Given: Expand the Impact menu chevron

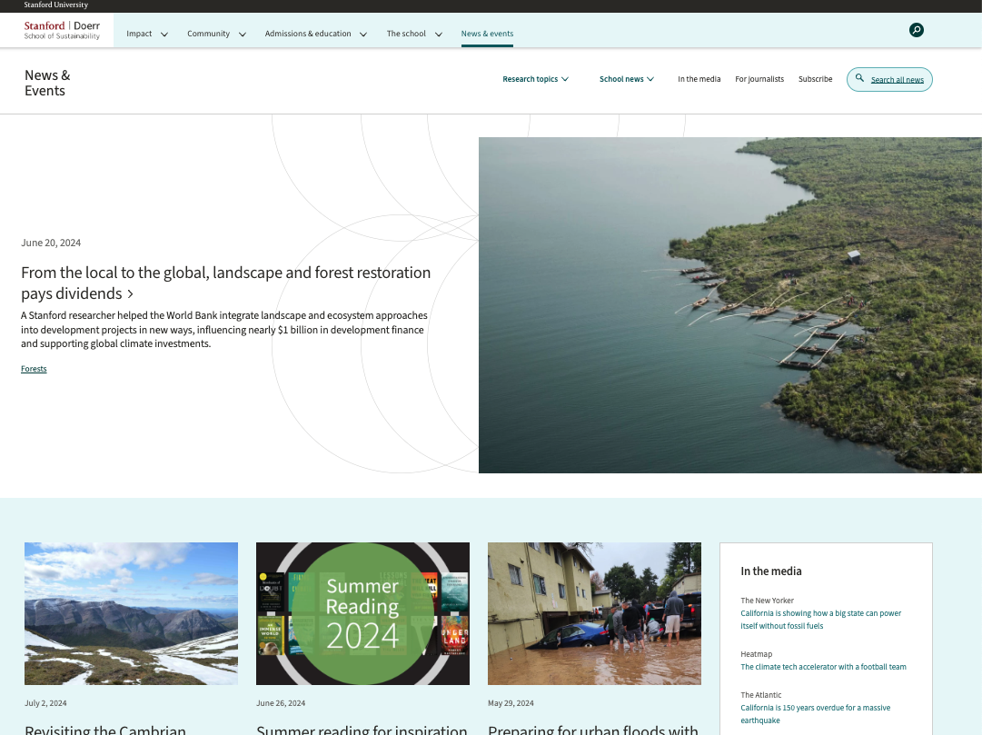Looking at the screenshot, I should pyautogui.click(x=164, y=35).
